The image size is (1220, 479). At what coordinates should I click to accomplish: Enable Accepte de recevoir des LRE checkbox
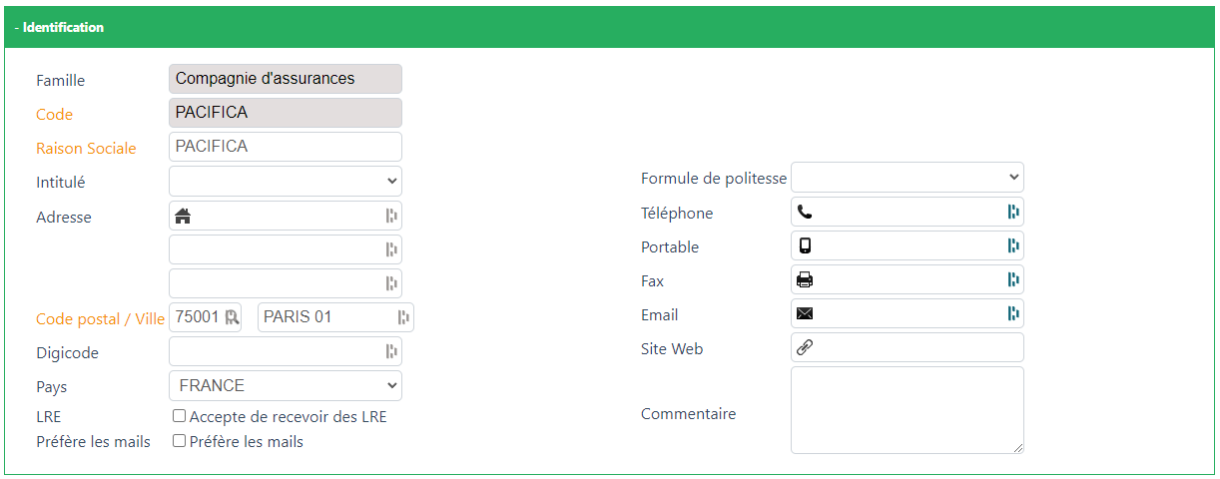[180, 416]
